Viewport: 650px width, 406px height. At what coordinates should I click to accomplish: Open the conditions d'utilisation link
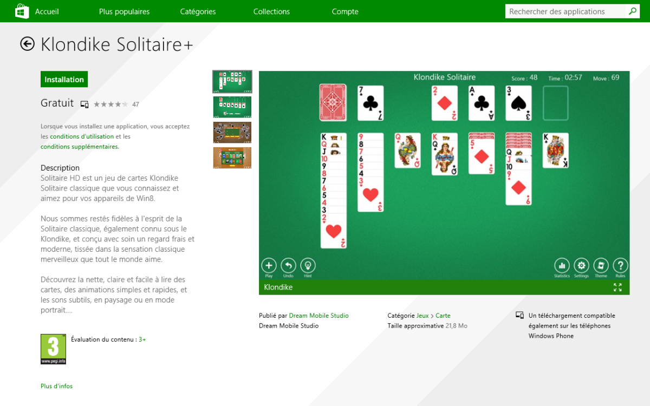(82, 136)
